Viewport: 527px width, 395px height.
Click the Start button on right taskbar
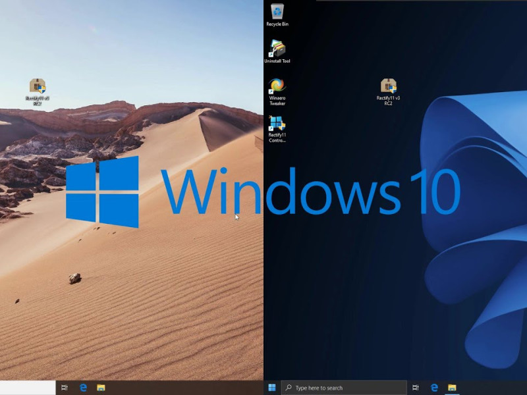pos(272,388)
